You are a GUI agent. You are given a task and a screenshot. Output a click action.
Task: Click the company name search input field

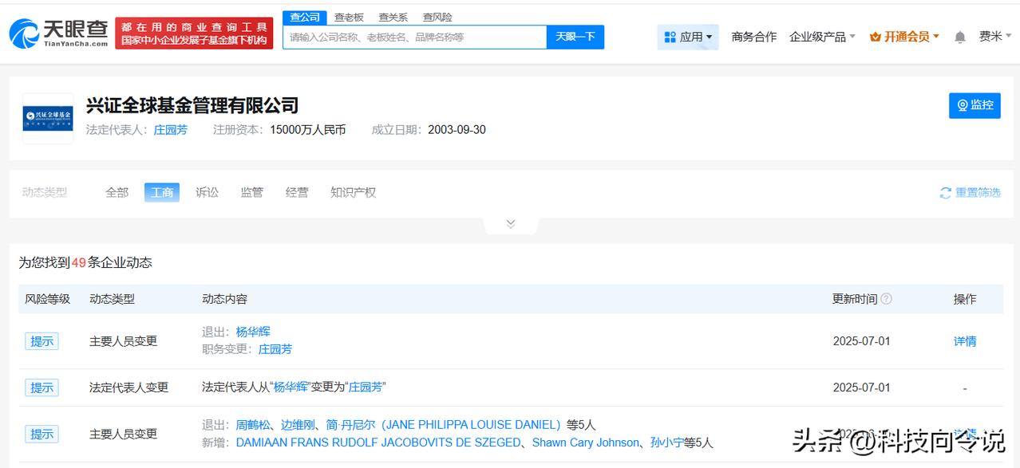[x=414, y=37]
